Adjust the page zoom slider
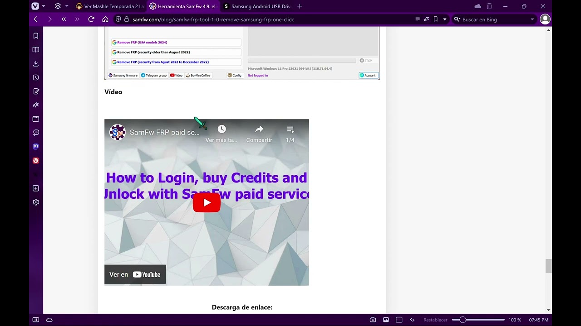Screen dimensions: 581x326 tap(478, 320)
